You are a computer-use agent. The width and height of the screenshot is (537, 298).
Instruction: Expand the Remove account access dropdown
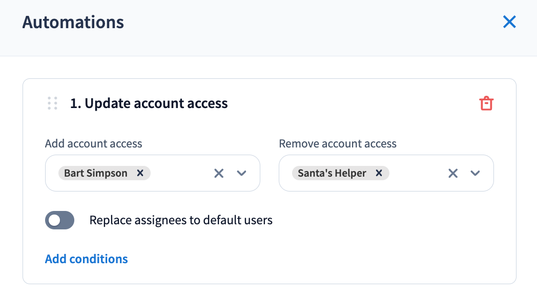(476, 173)
